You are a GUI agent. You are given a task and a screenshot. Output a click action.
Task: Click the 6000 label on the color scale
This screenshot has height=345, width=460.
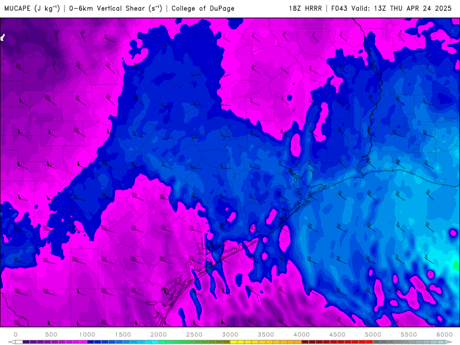coord(444,335)
